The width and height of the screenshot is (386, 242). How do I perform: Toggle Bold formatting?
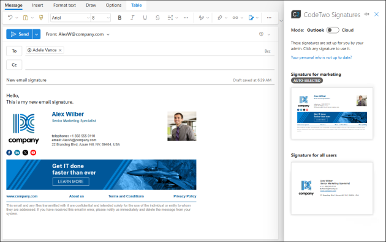[x=119, y=18]
